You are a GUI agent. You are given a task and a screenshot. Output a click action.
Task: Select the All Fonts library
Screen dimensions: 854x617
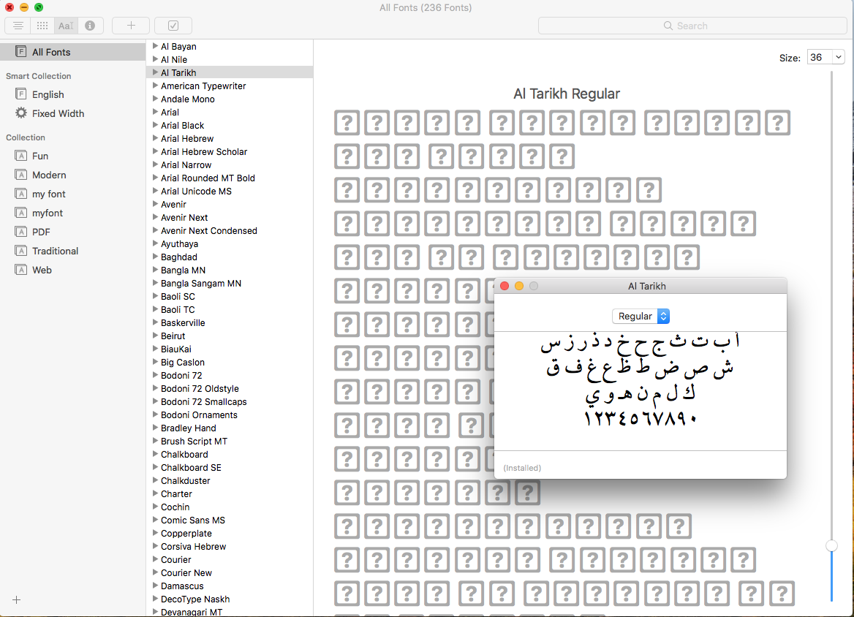pyautogui.click(x=72, y=52)
